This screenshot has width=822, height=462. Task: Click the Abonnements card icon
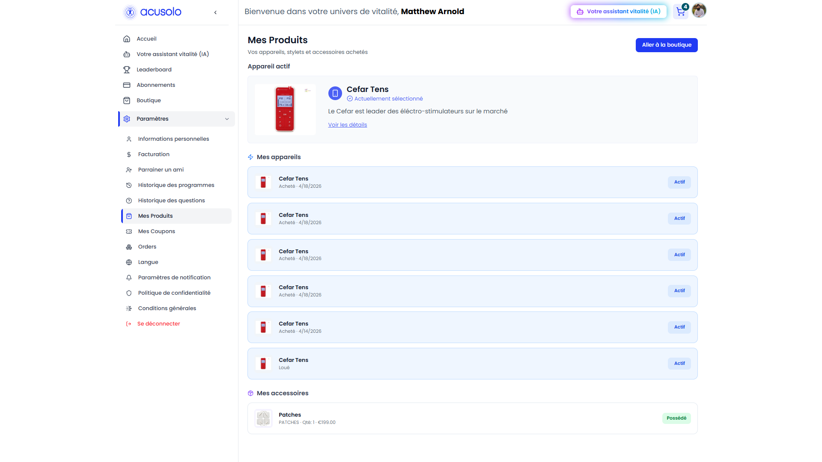pyautogui.click(x=127, y=85)
